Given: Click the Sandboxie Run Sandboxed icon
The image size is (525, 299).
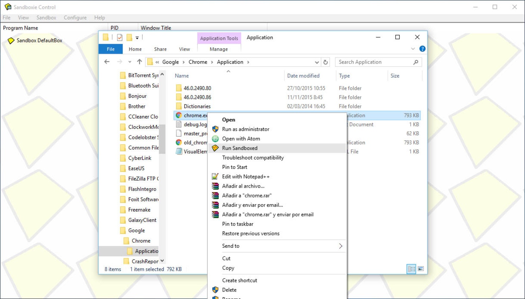Looking at the screenshot, I should (x=215, y=148).
